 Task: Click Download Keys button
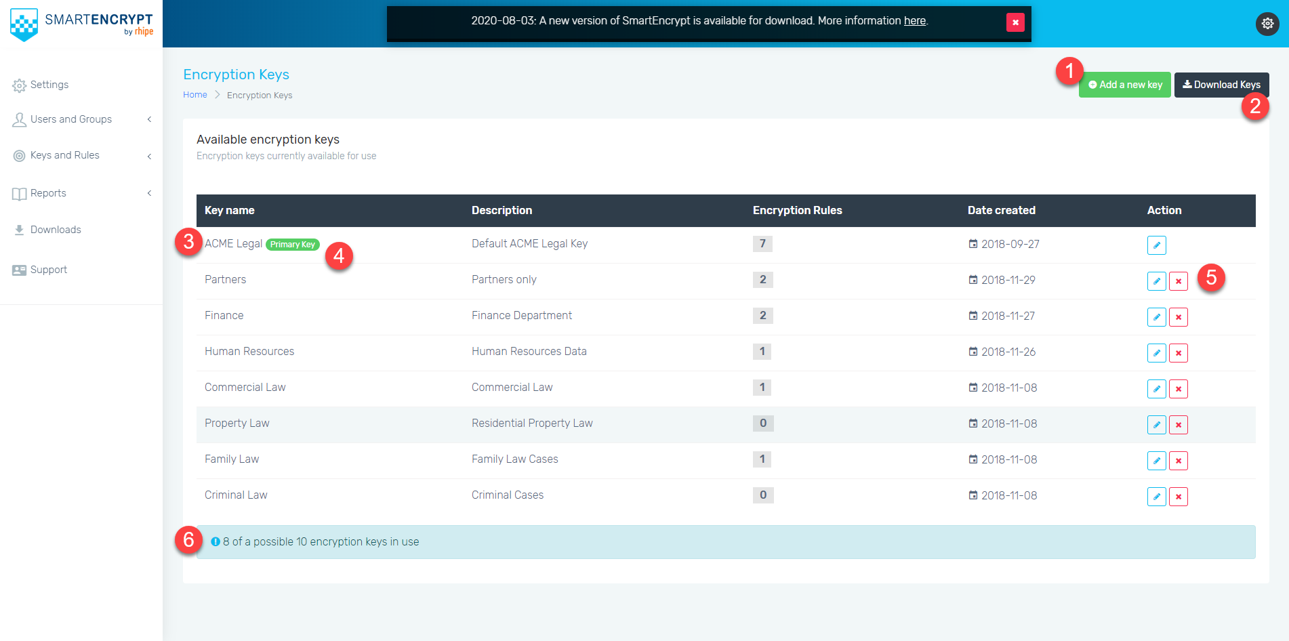[1221, 85]
